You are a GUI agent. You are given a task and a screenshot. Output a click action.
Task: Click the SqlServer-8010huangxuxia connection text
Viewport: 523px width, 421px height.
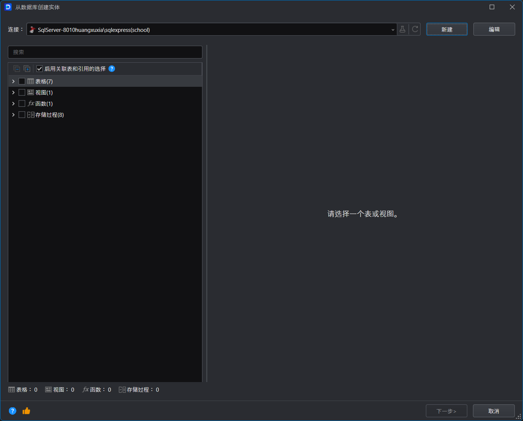click(94, 30)
